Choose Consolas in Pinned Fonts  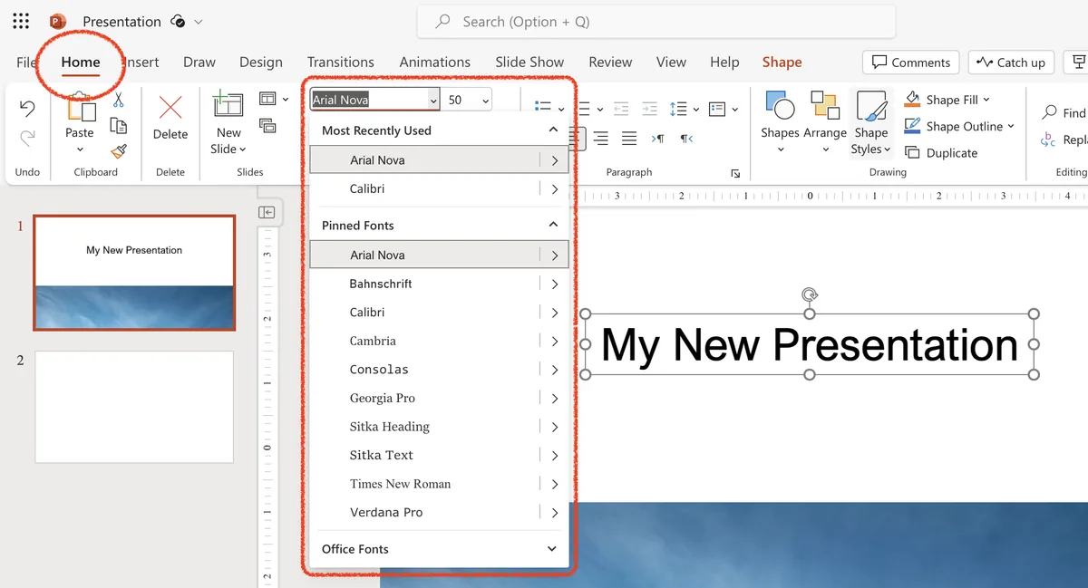pyautogui.click(x=440, y=370)
